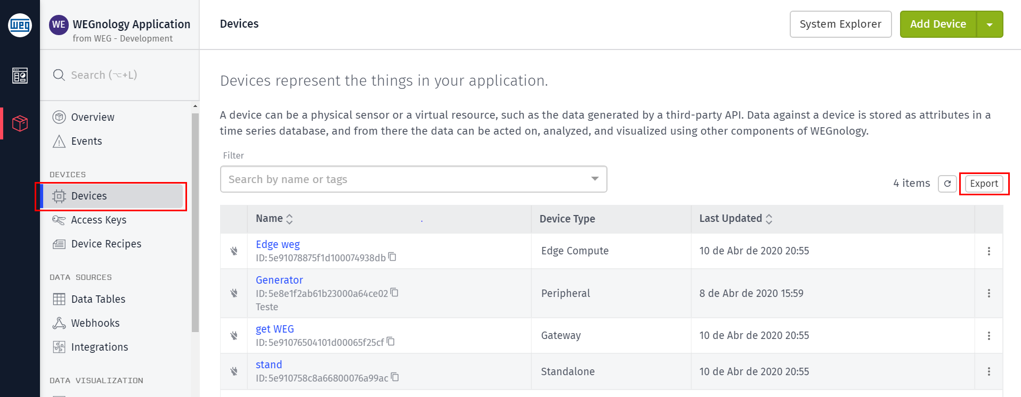Open Data Tables page
This screenshot has width=1021, height=397.
coord(98,299)
